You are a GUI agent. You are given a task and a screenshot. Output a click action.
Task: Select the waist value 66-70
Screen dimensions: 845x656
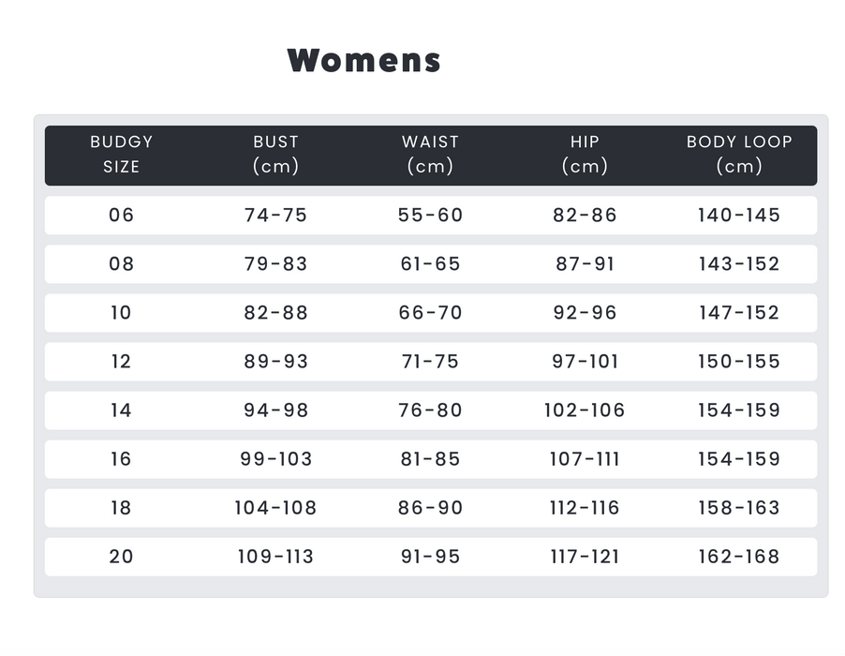pos(430,313)
